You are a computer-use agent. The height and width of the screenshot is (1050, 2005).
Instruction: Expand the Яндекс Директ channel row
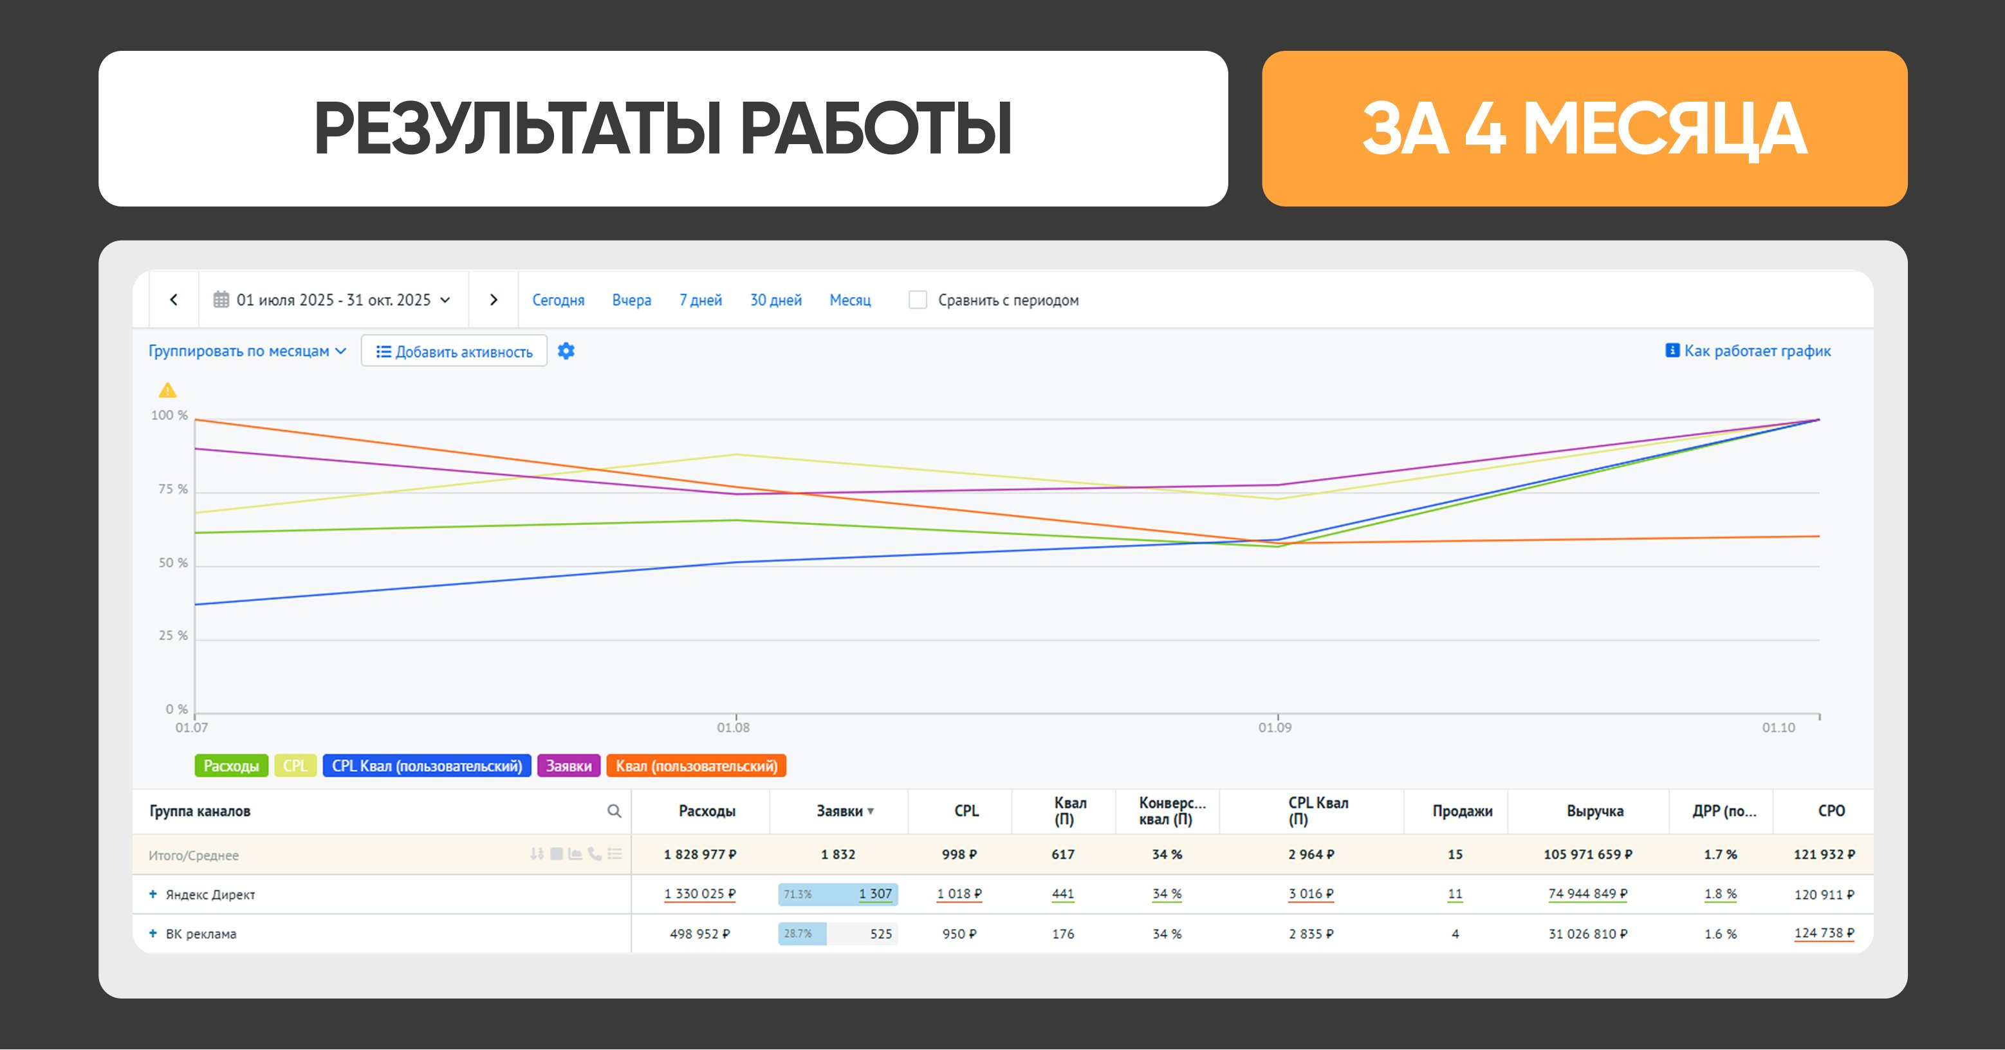click(x=153, y=894)
